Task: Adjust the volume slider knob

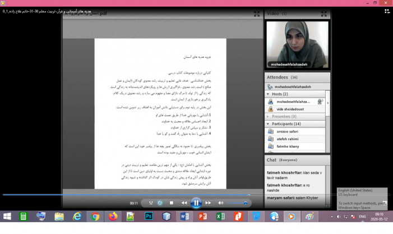Action: coord(246,203)
